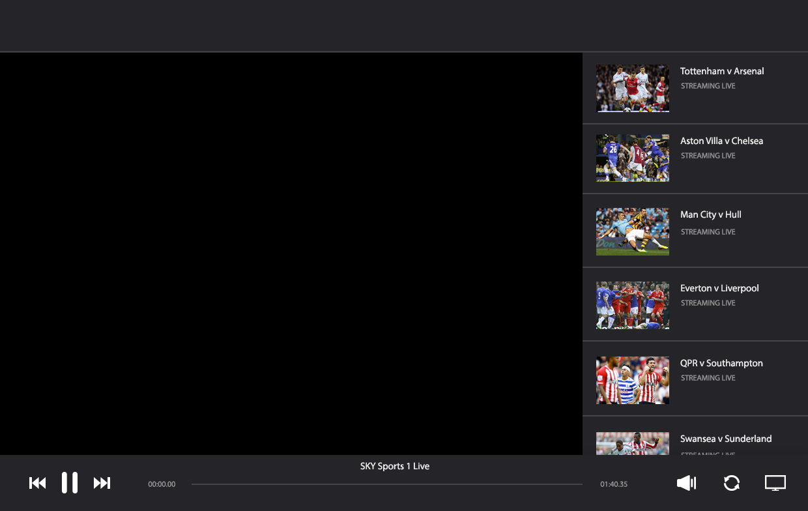Image resolution: width=808 pixels, height=511 pixels.
Task: Select the QPR v Southampton title
Action: pos(721,363)
